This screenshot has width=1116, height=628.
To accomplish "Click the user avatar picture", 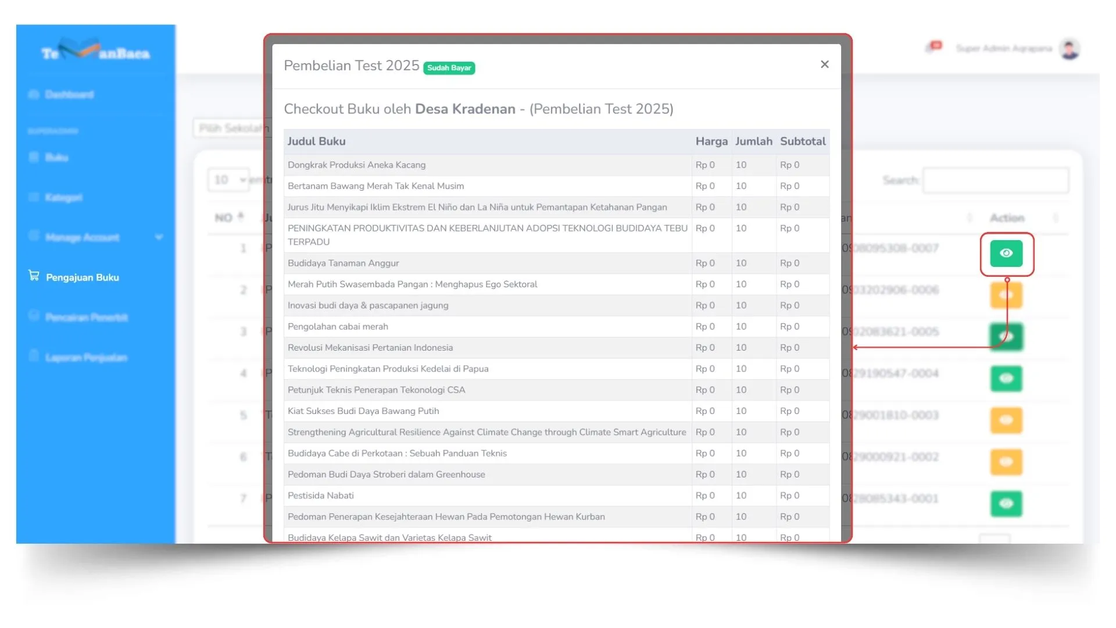I will click(x=1069, y=49).
